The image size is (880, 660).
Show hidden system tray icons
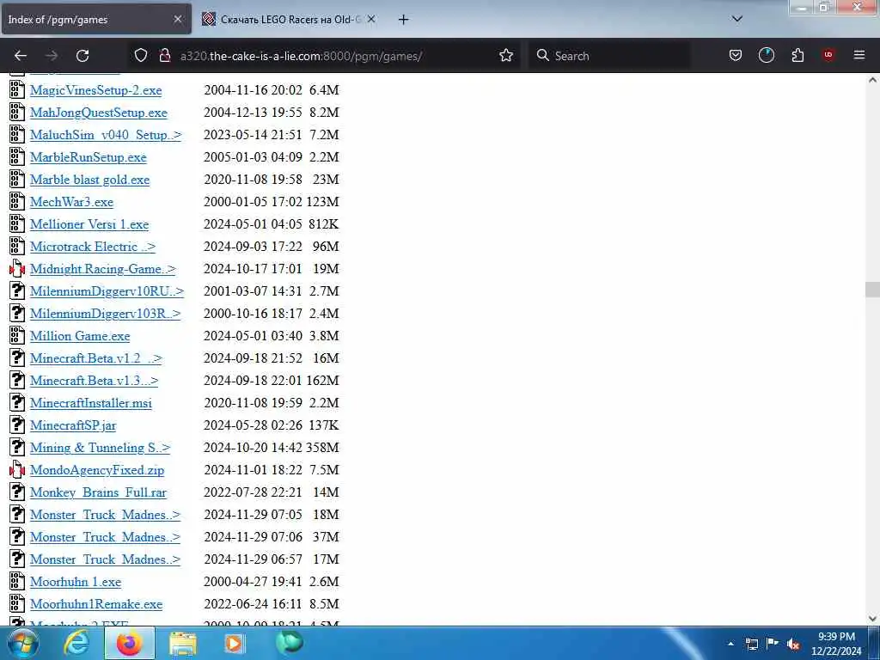click(x=730, y=645)
